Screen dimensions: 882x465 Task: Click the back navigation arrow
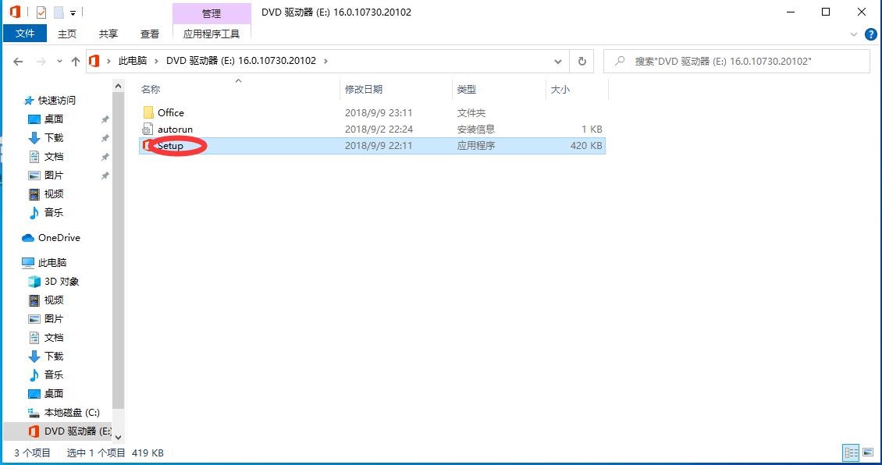coord(17,61)
